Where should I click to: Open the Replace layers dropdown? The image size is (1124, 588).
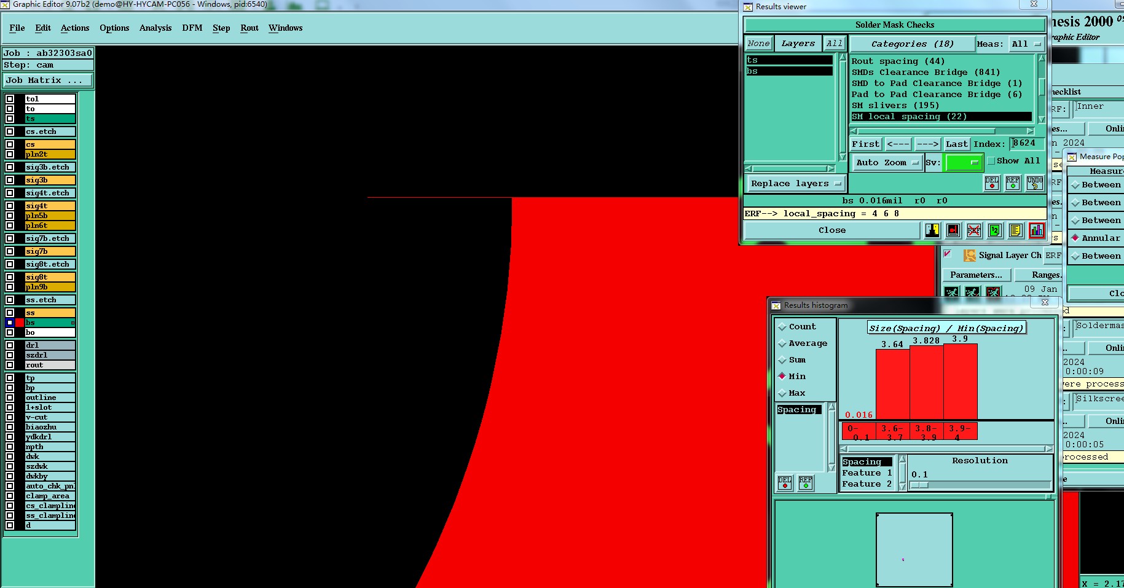click(796, 183)
